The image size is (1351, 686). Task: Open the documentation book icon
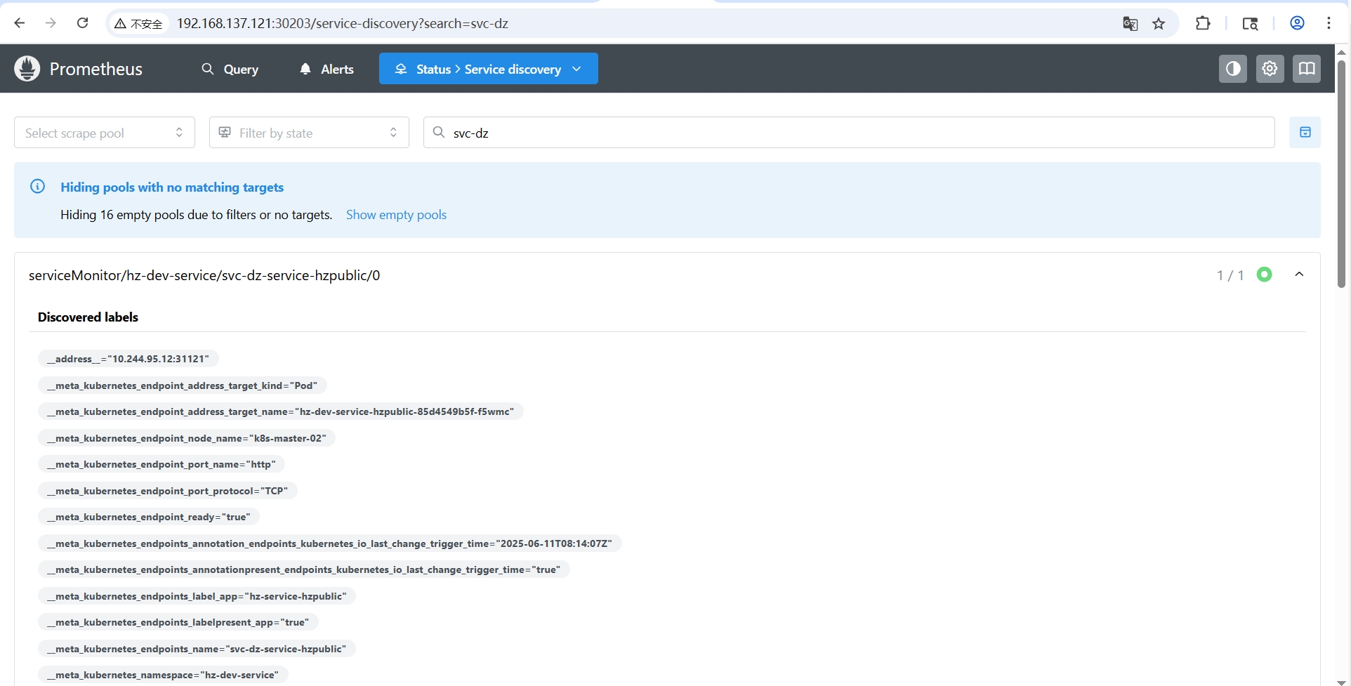pos(1306,69)
